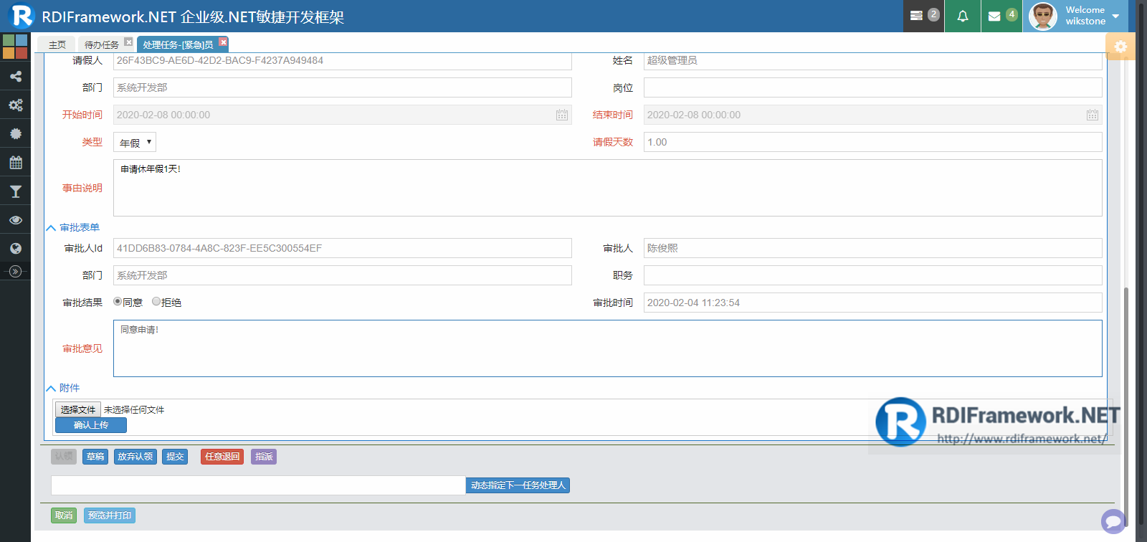
Task: Click the 部门 field in 审批表单 section
Action: pos(343,275)
